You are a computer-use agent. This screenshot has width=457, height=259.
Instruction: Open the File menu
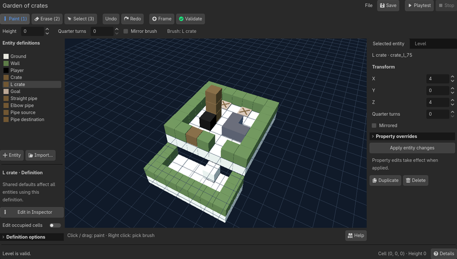click(x=368, y=6)
